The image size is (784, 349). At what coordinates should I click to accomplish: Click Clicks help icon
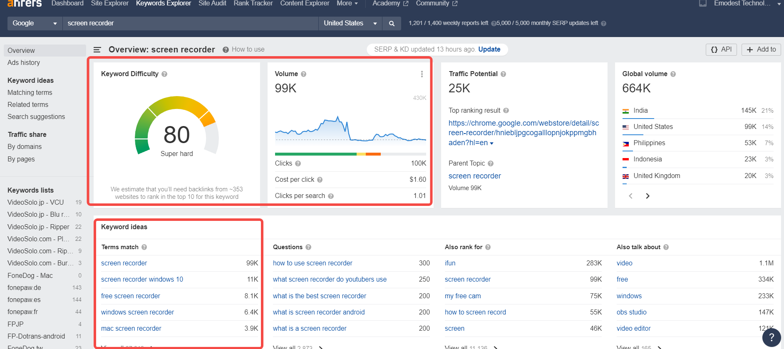point(298,163)
